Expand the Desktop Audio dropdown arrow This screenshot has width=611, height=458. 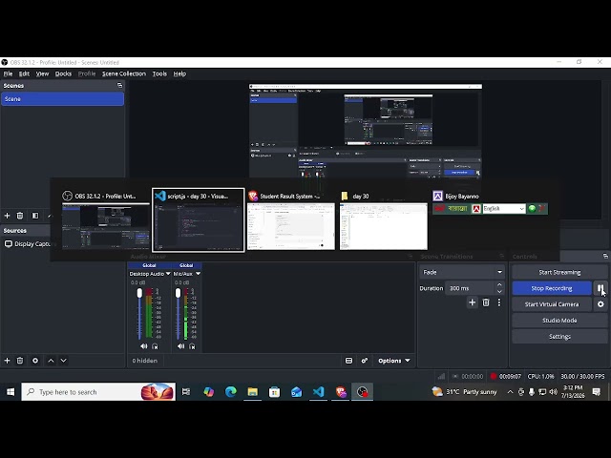coord(168,274)
